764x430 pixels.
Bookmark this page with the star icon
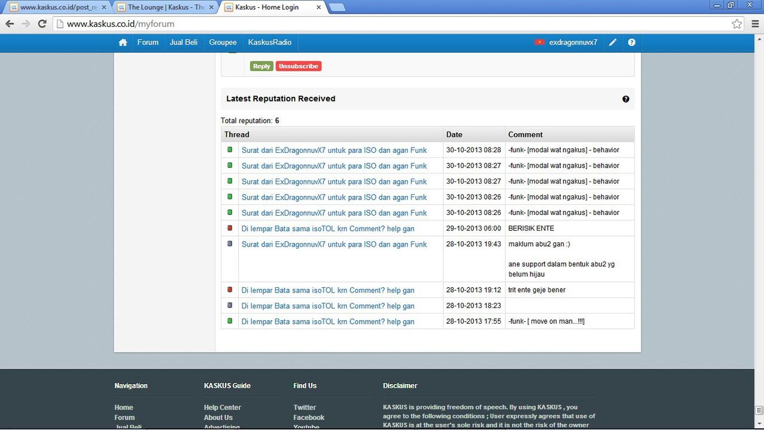(x=737, y=24)
